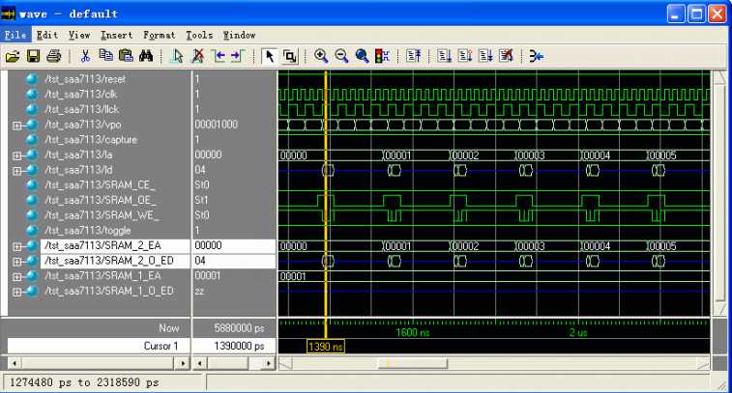Image resolution: width=732 pixels, height=393 pixels.
Task: Expand the /tst_saa7113/SRAM_1_O_ED signal bus
Action: [16, 292]
